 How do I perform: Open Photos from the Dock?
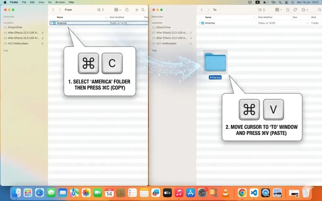86,193
